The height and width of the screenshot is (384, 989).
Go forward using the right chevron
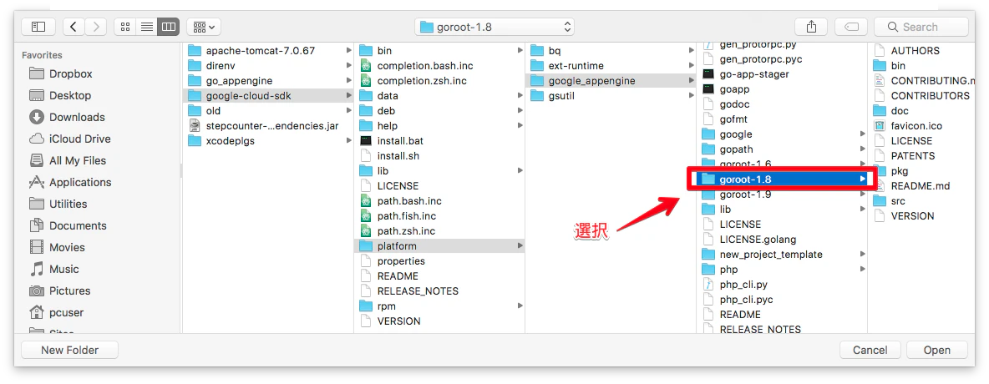[x=96, y=27]
